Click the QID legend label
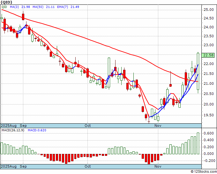The width and height of the screenshot is (217, 174). [x=4, y=7]
